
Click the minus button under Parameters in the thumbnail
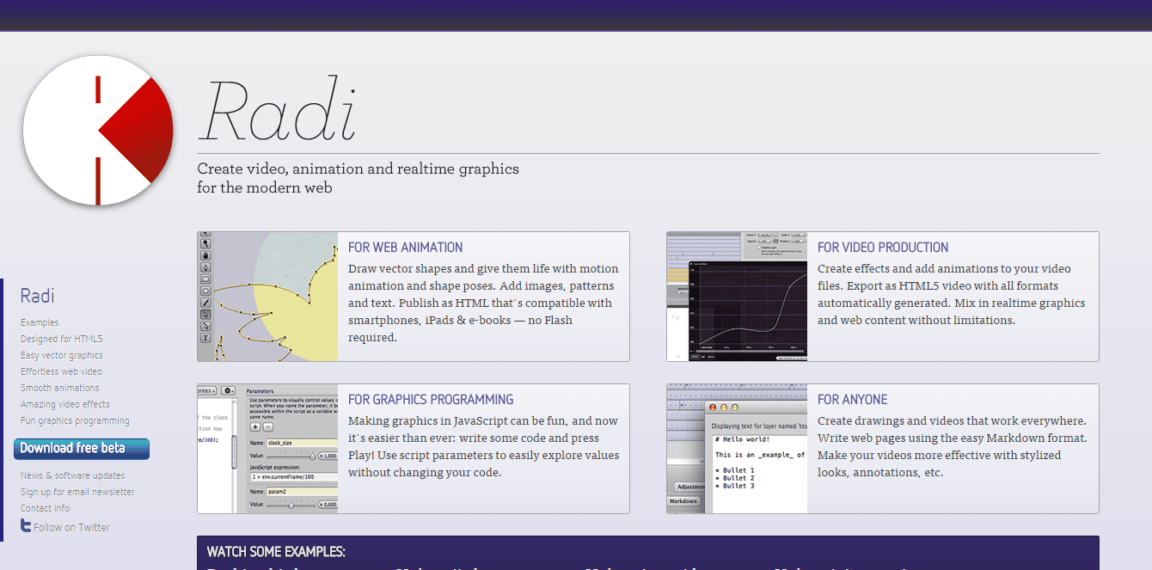point(268,427)
